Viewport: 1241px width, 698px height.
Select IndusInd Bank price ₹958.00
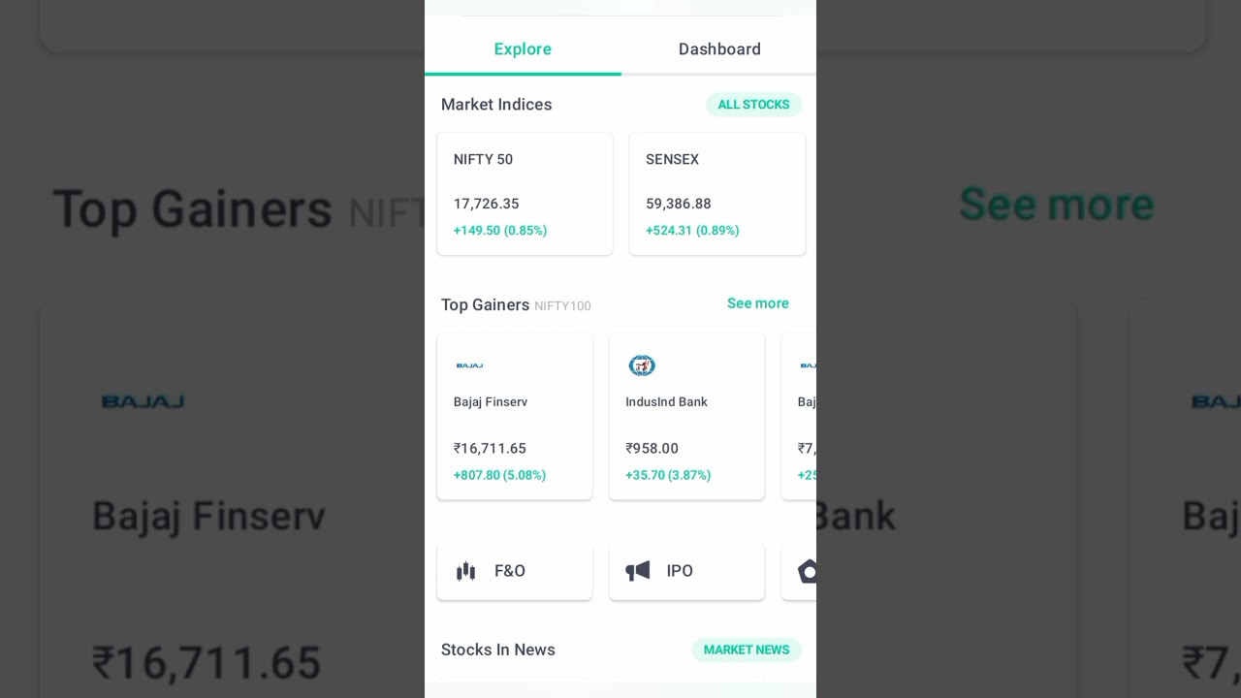click(652, 449)
